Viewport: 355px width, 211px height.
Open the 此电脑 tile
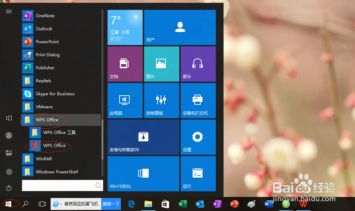[x=125, y=100]
